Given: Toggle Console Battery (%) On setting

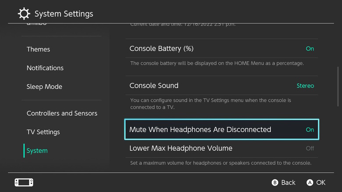Looking at the screenshot, I should [x=310, y=49].
